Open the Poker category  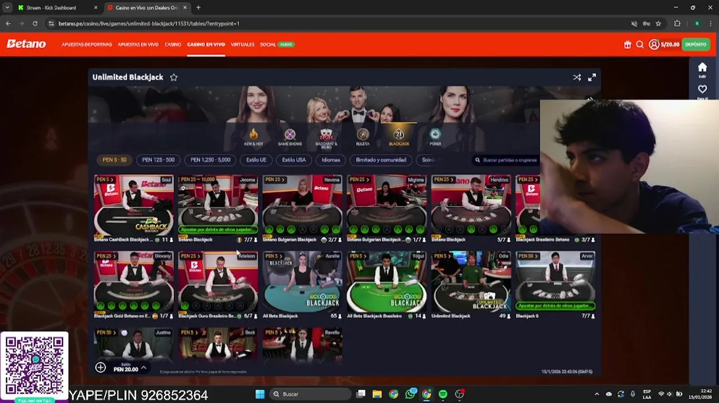click(435, 137)
